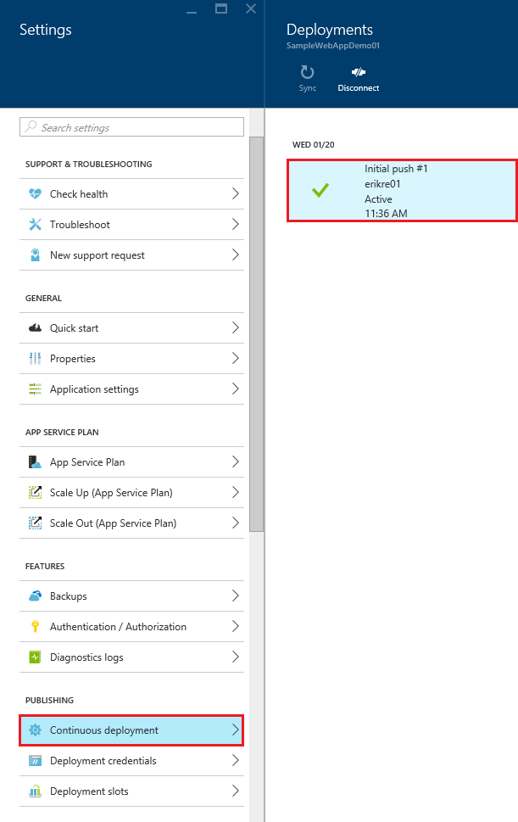Open Deployment credentials settings
This screenshot has height=822, width=518.
131,761
